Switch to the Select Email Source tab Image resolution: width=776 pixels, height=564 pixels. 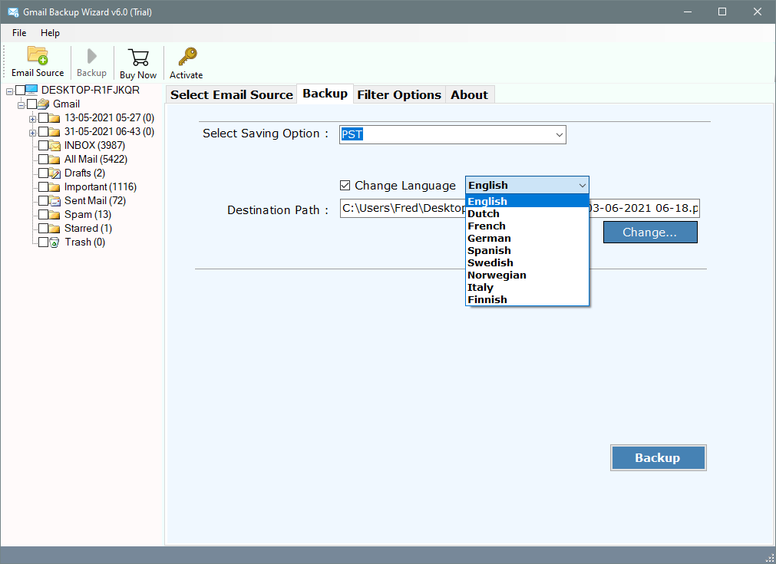(x=232, y=94)
